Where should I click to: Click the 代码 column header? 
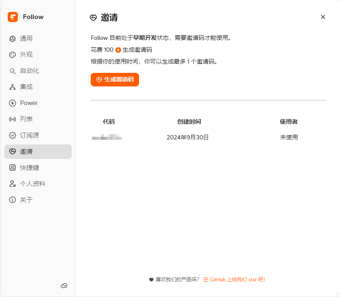pos(109,122)
